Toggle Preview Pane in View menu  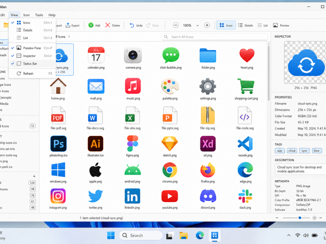[x=33, y=48]
